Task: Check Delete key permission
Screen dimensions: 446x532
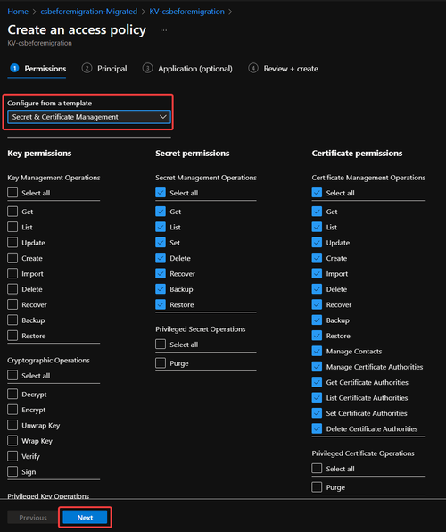Action: pos(12,289)
